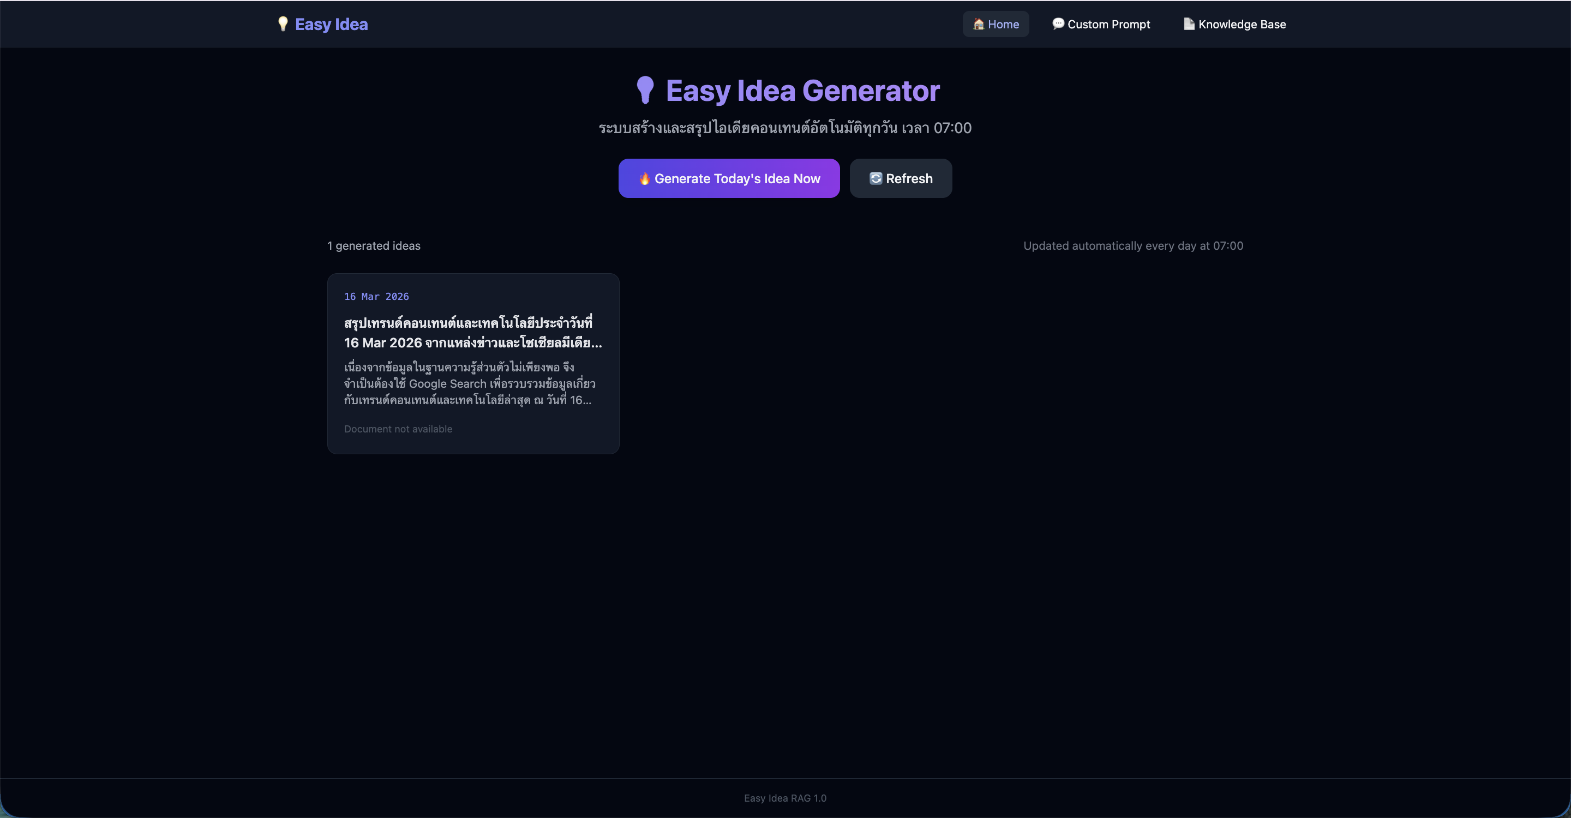Click the Easy Idea RAG 1.0 footer text
The height and width of the screenshot is (818, 1571).
tap(785, 798)
